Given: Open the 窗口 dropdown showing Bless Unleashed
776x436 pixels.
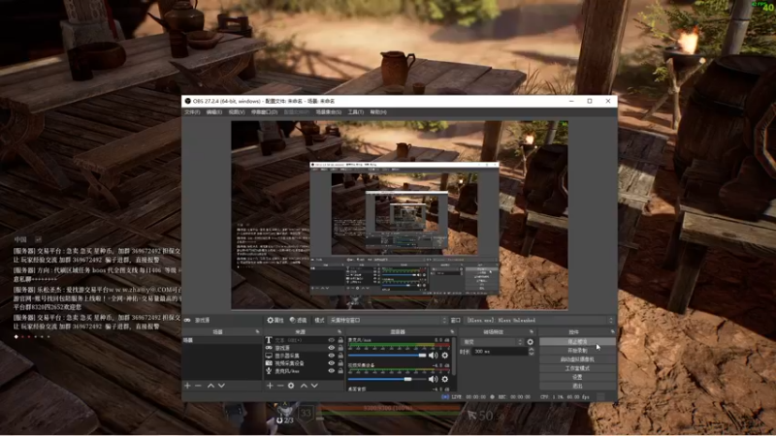Looking at the screenshot, I should click(x=539, y=321).
